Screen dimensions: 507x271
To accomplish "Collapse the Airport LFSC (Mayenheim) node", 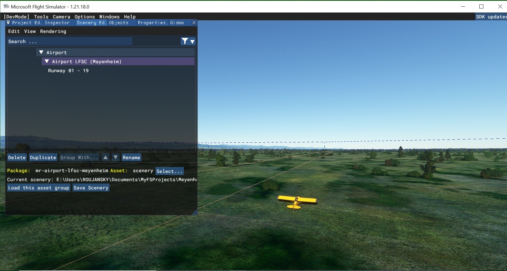I will (47, 61).
